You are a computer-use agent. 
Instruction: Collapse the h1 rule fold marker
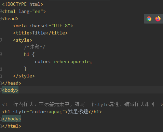1,54
